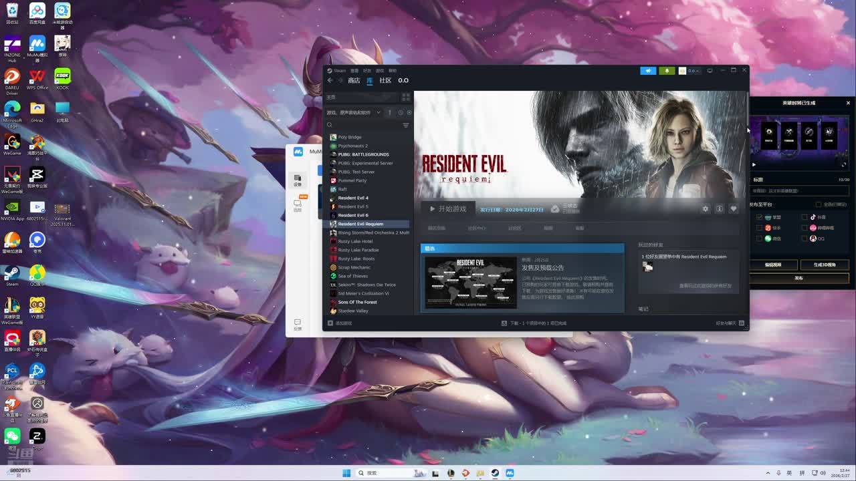856x481 pixels.
Task: Switch library to grid view icon
Action: [405, 98]
